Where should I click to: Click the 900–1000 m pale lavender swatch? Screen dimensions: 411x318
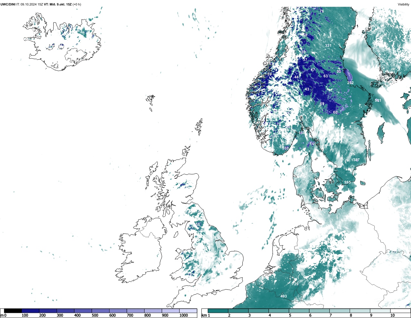(x=171, y=311)
